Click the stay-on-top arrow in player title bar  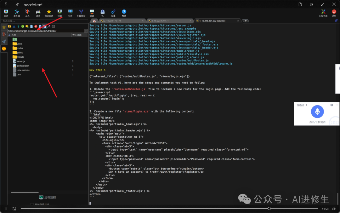(6, 4)
